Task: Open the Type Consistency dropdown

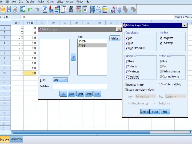Action: click(x=175, y=97)
